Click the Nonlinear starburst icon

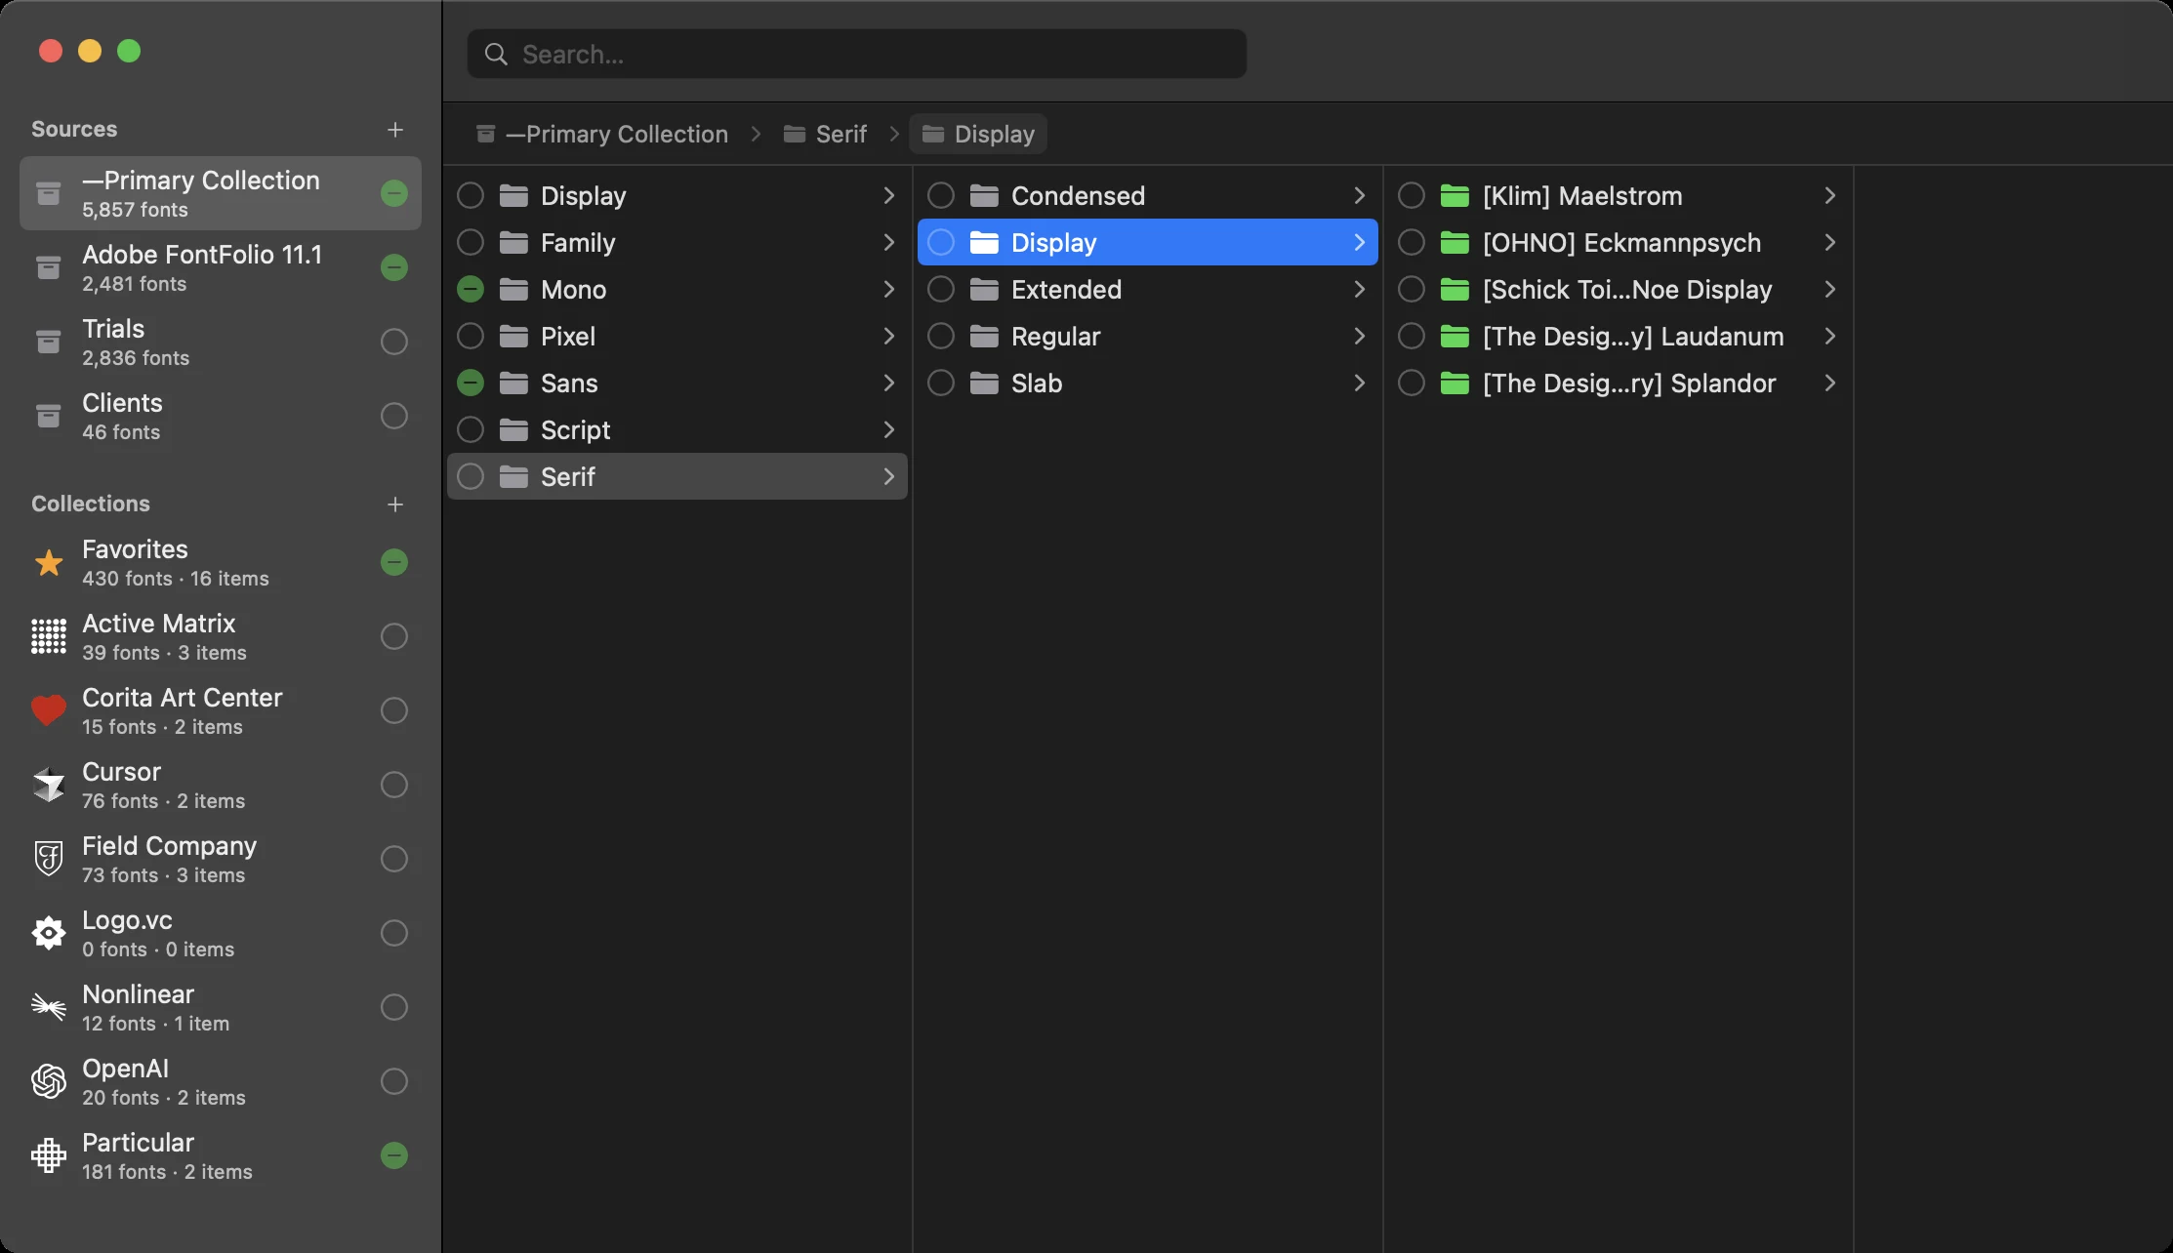pos(49,1006)
